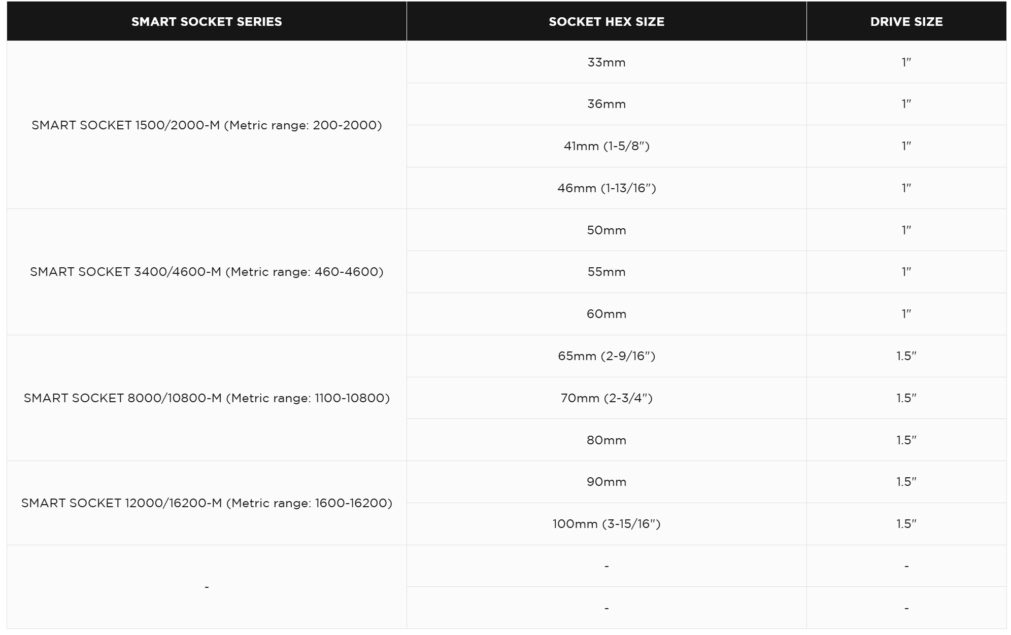Image resolution: width=1011 pixels, height=635 pixels.
Task: Select the SMART SOCKET 12000/16200-M series cell
Action: [x=207, y=503]
